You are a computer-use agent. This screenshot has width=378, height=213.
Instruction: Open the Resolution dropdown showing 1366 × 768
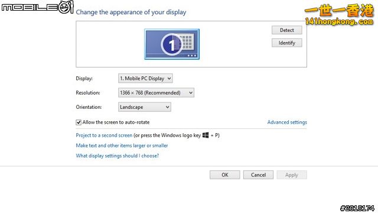pos(156,93)
